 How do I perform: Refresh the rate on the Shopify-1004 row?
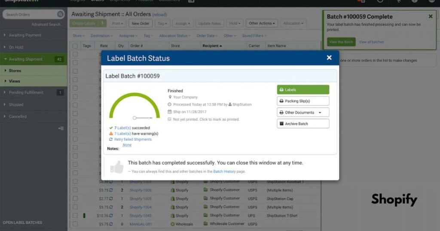[111, 207]
